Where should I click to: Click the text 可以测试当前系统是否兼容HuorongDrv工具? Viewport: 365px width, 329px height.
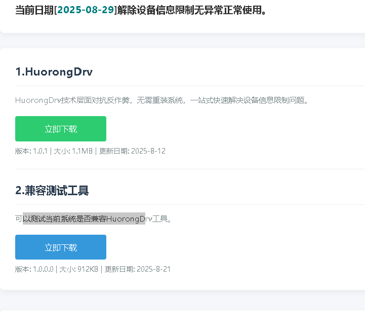pos(93,218)
